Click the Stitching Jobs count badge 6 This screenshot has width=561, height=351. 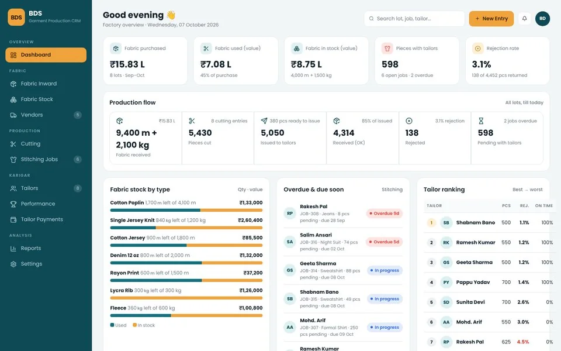(78, 159)
